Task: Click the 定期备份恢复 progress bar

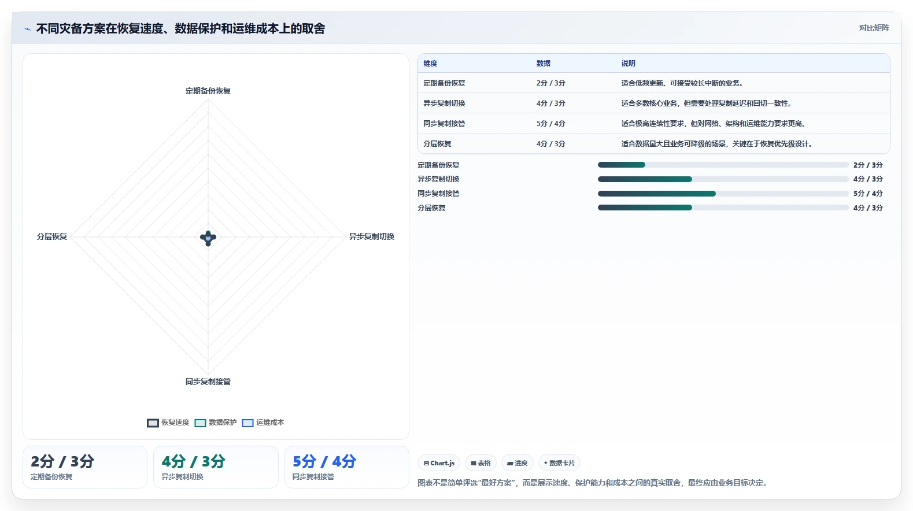Action: point(723,165)
